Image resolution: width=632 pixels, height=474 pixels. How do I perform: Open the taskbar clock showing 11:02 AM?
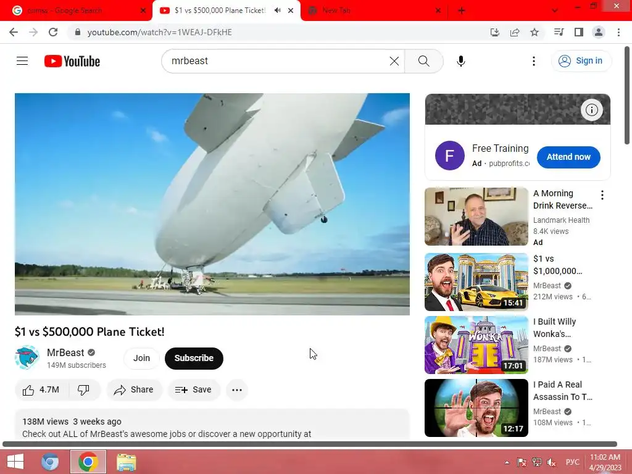tap(605, 462)
